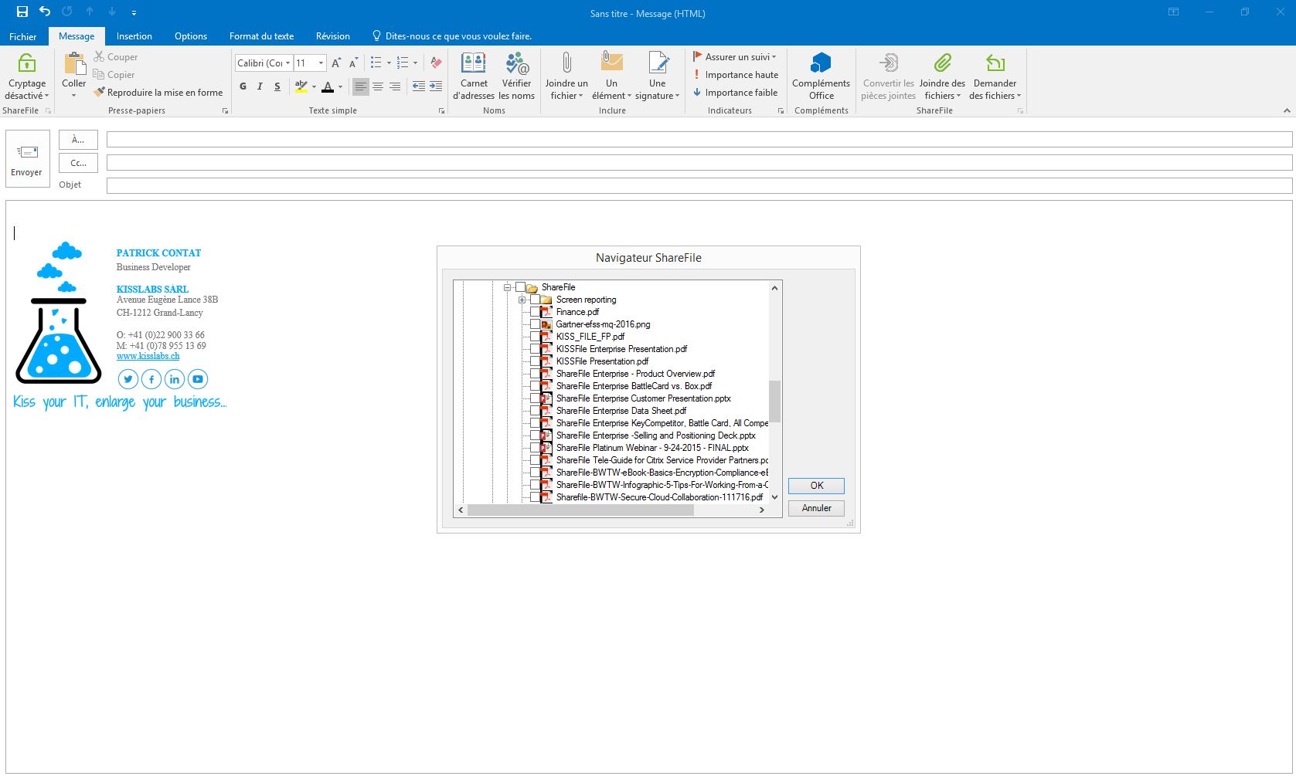This screenshot has height=776, width=1296.
Task: Align text right
Action: pos(395,86)
